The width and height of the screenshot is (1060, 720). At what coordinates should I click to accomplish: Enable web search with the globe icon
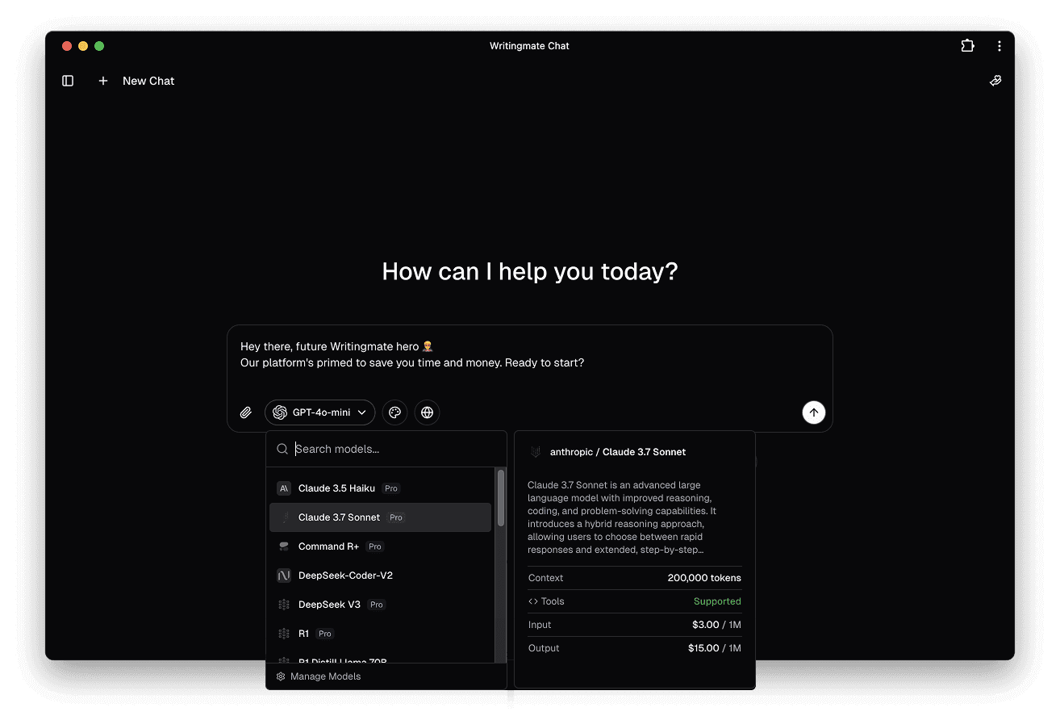(x=427, y=412)
